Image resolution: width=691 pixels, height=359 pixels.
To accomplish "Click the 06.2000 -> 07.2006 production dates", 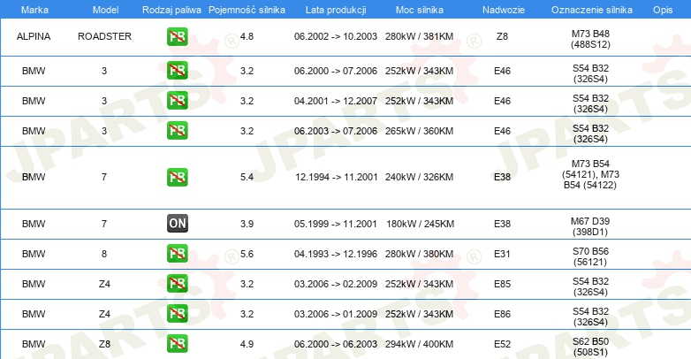I will [336, 71].
